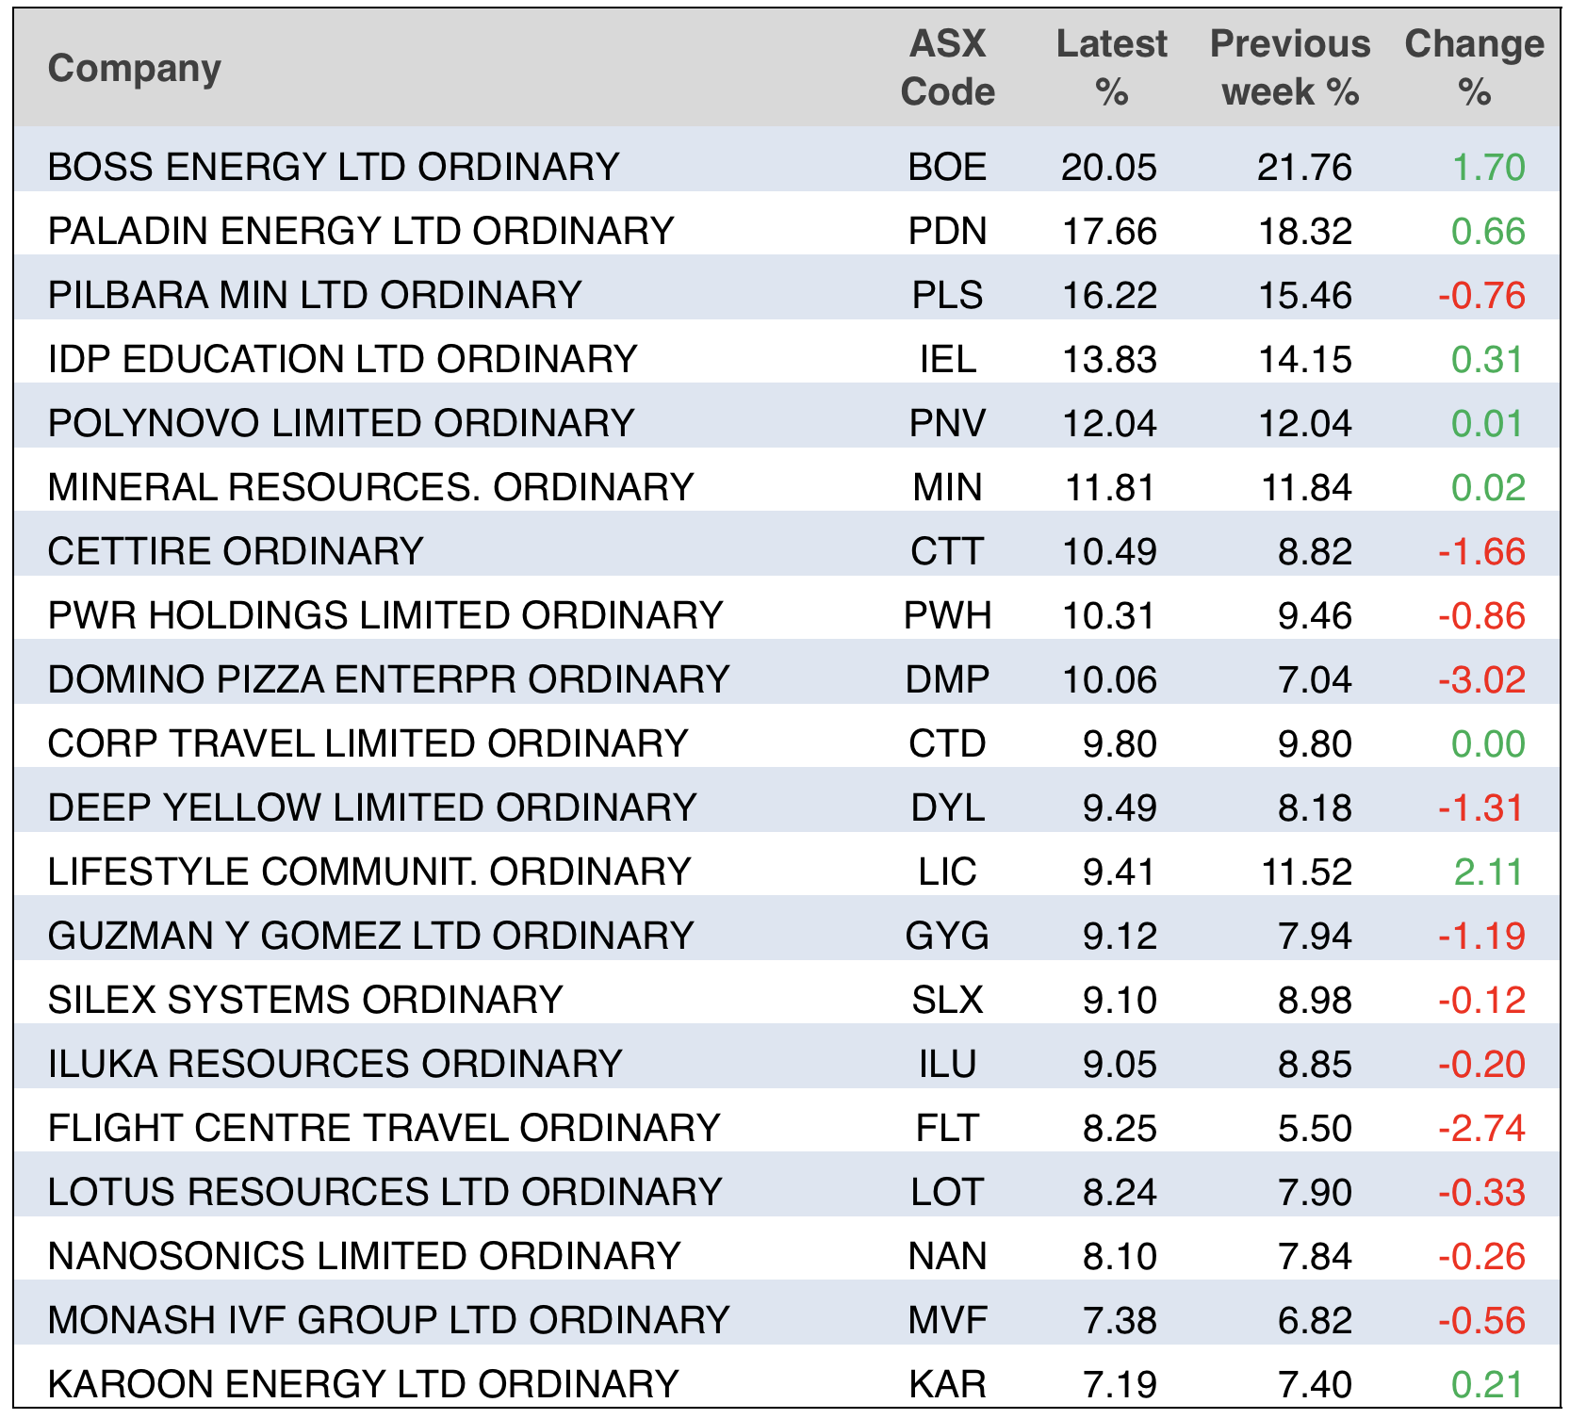Click the Company column header
Viewport: 1570px width, 1419px height.
click(134, 69)
